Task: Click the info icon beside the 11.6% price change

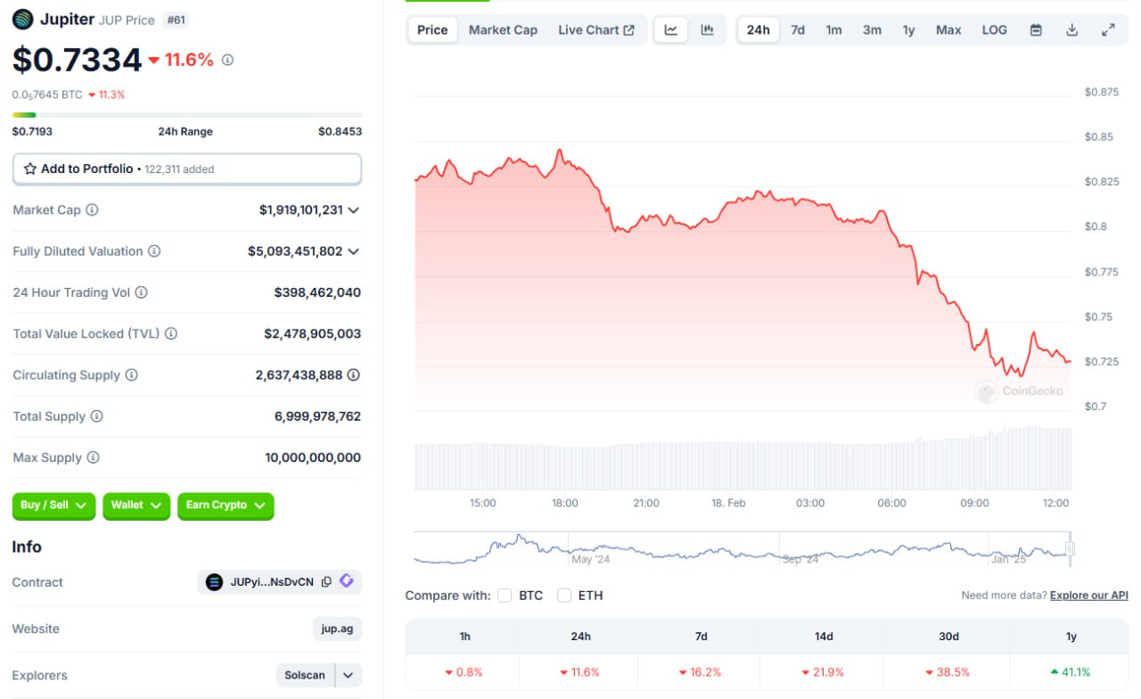Action: click(227, 60)
